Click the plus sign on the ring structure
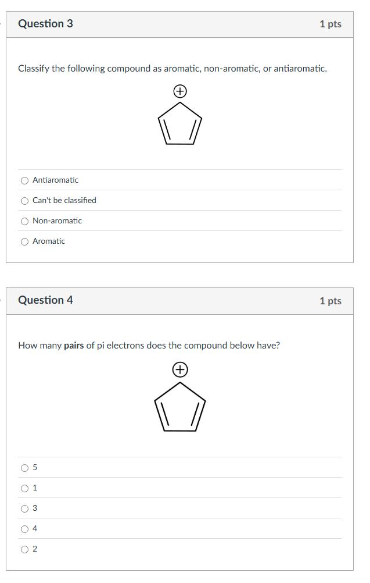This screenshot has height=583, width=370. [x=180, y=91]
